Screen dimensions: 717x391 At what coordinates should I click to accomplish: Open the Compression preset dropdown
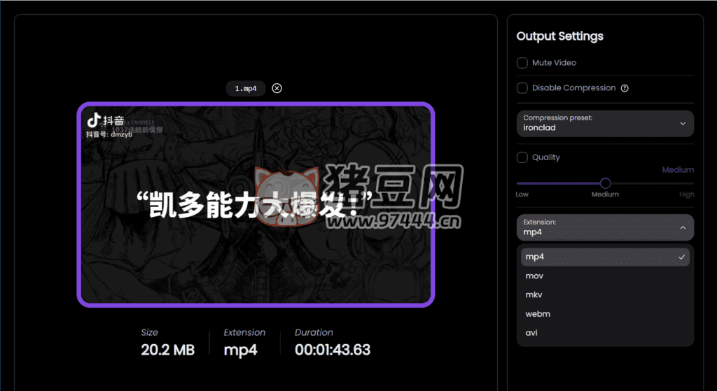[605, 124]
